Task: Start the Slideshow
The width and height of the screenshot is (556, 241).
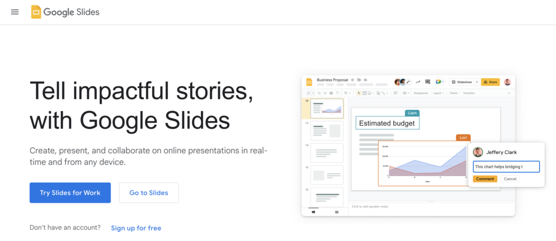Action: coord(462,82)
